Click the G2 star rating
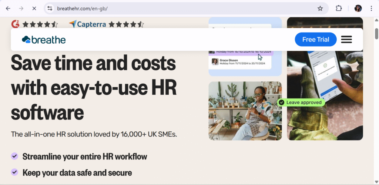379x185 pixels. click(40, 24)
